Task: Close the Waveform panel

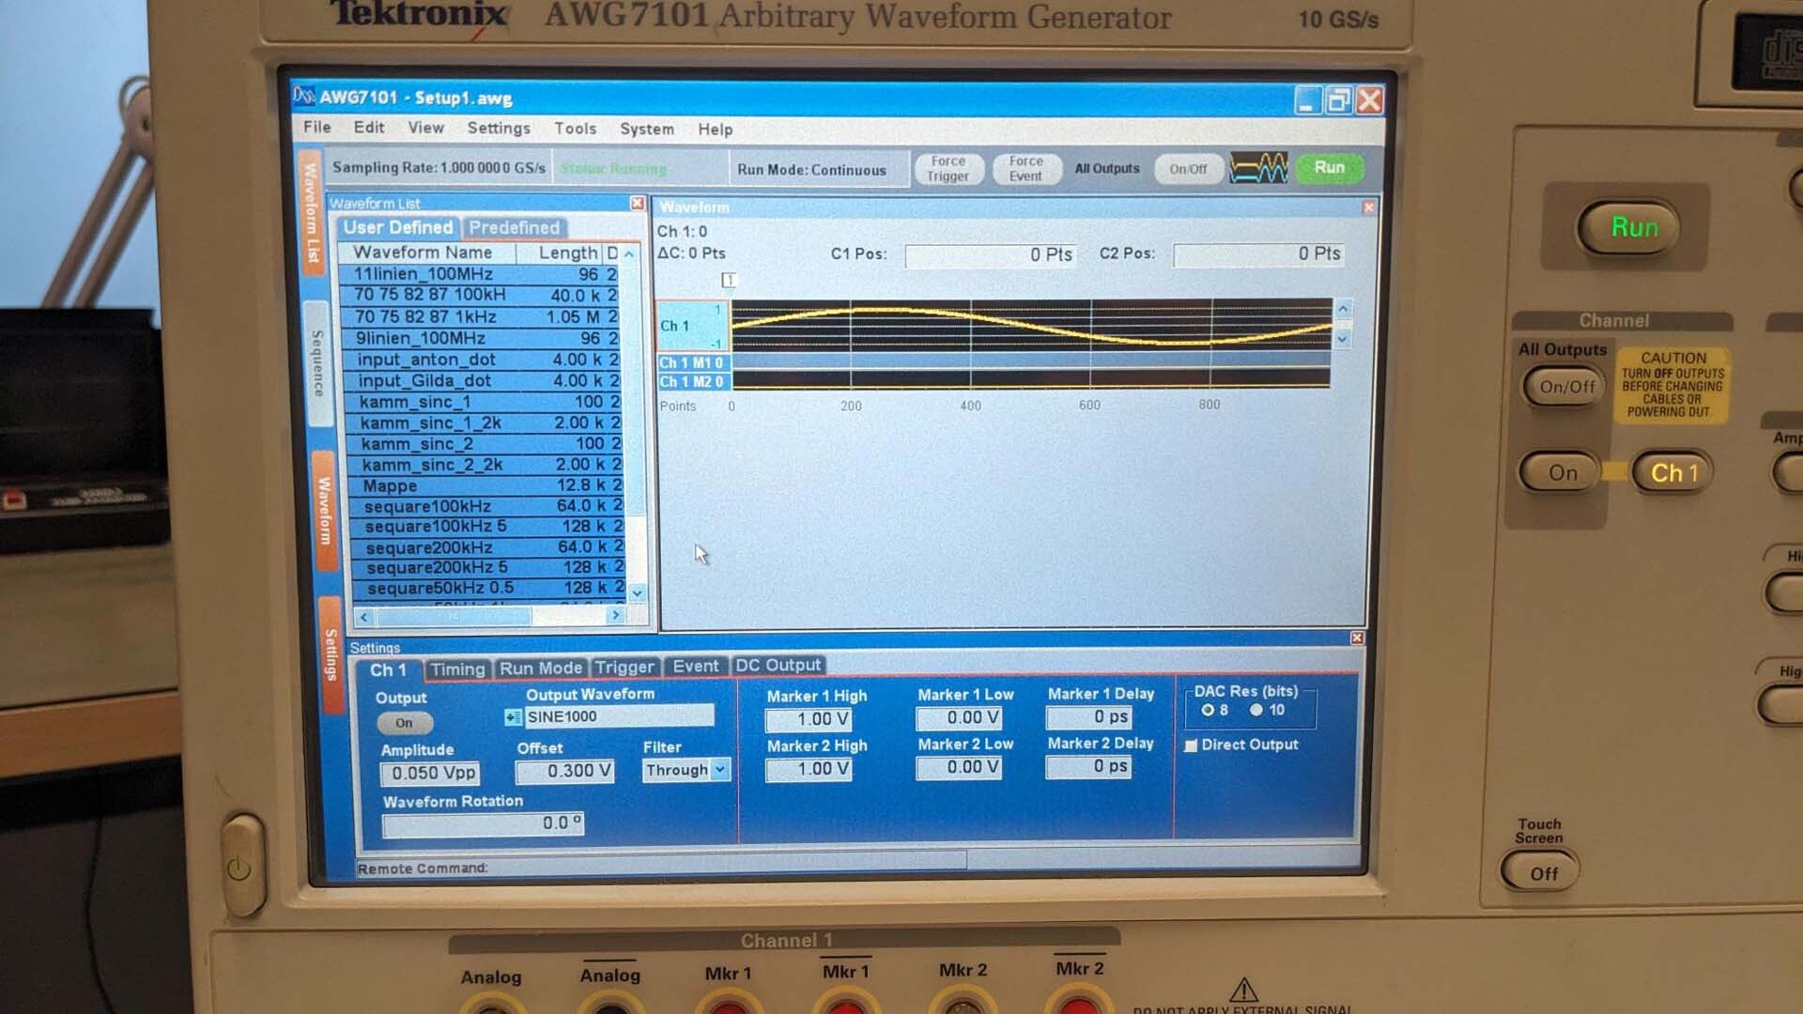Action: (x=1368, y=207)
